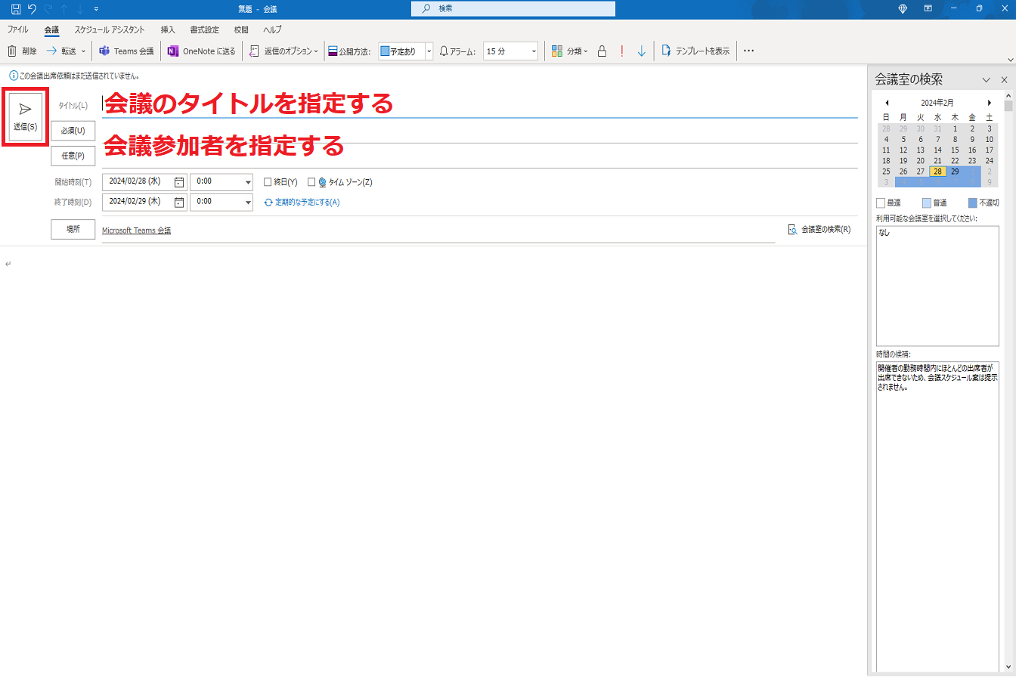
Task: Select February 15 in the mini calendar
Action: click(x=955, y=150)
